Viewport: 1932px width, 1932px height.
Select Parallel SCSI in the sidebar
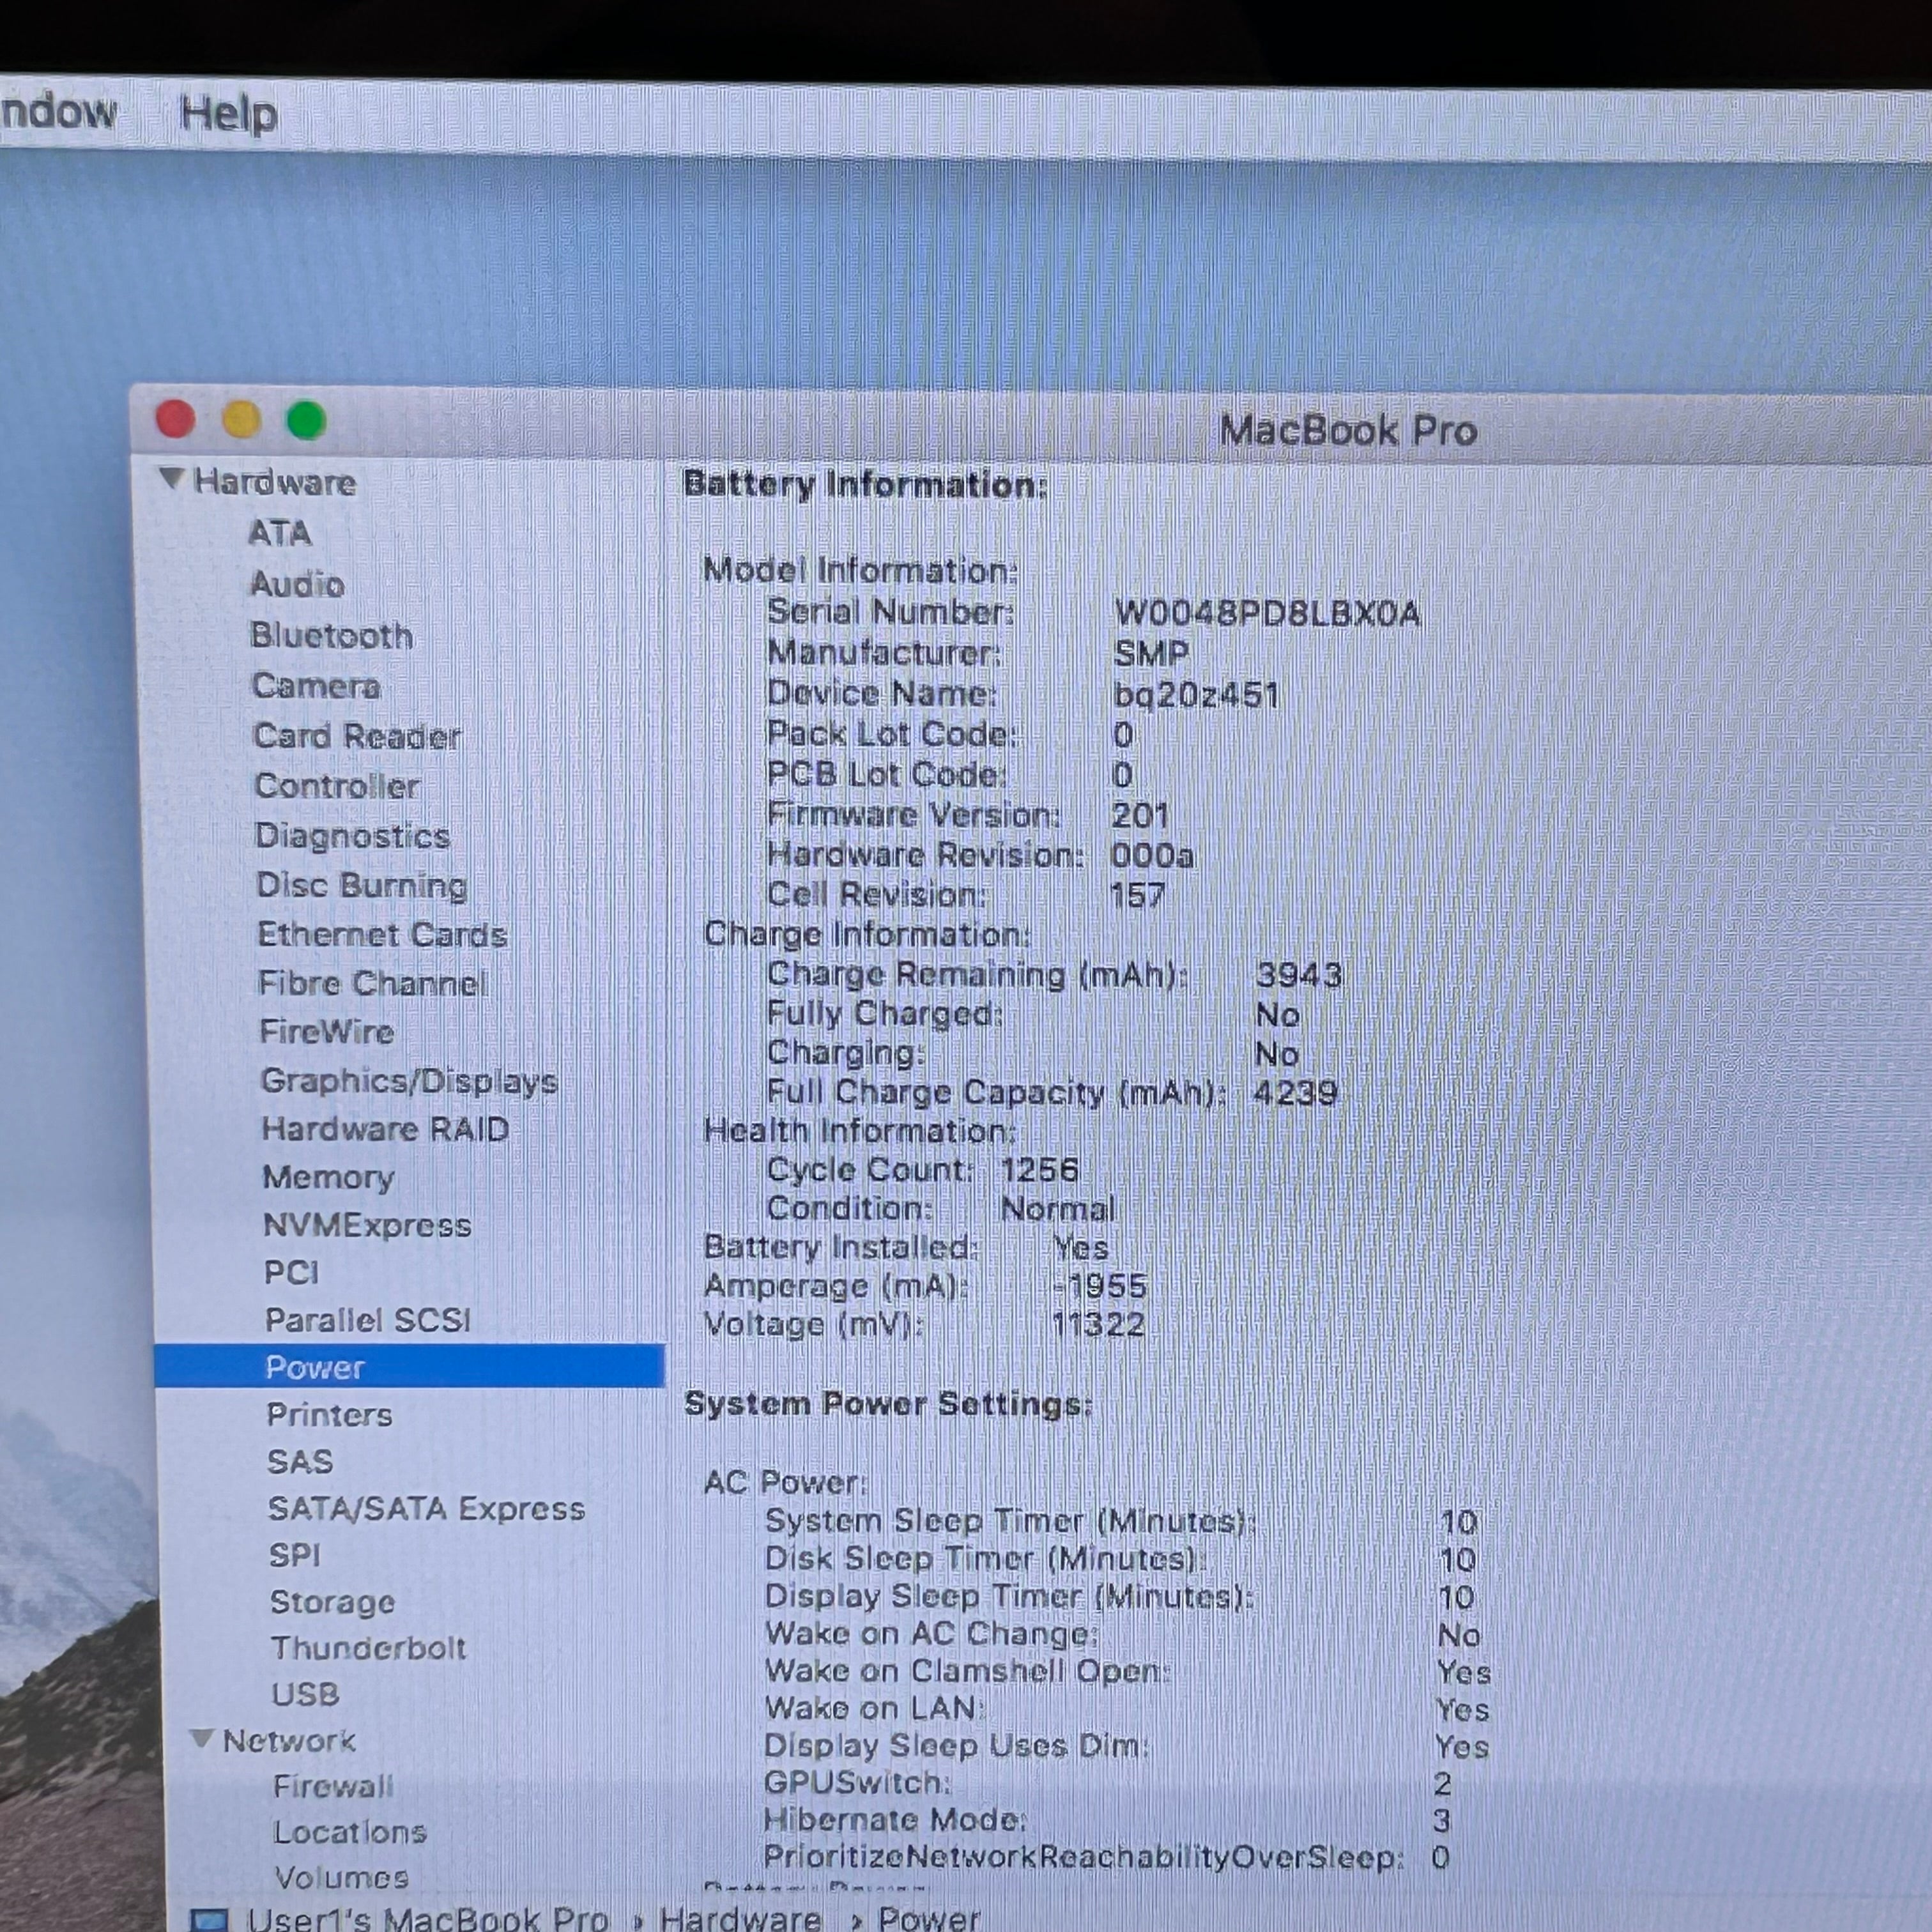tap(367, 1320)
